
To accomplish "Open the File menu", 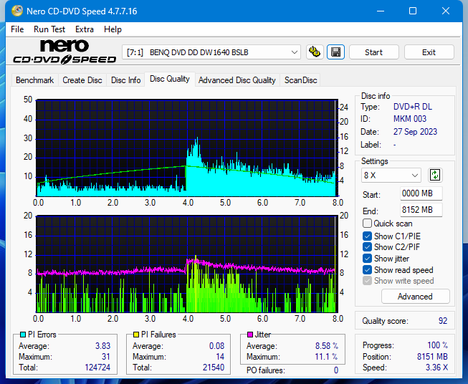I will [x=17, y=29].
